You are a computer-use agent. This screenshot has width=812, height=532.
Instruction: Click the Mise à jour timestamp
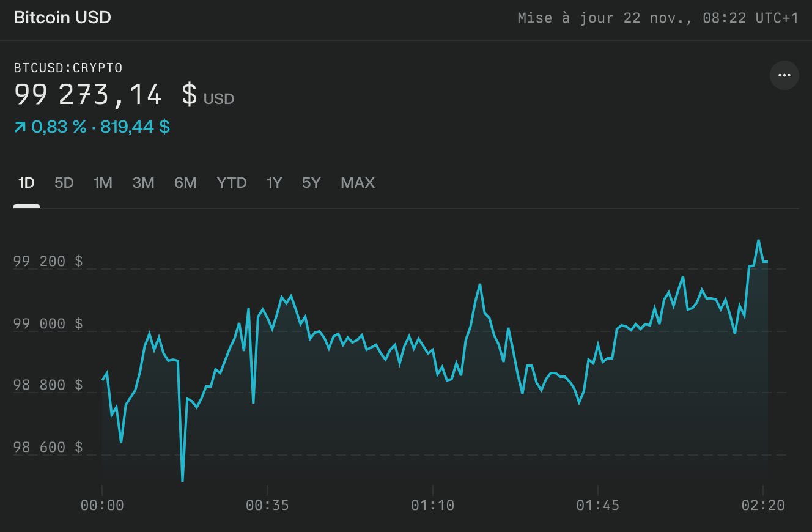658,18
